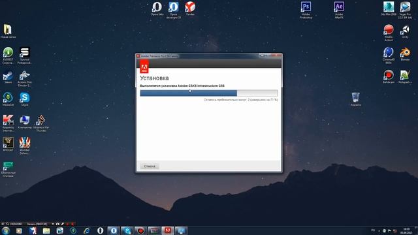Click the system clock in the tray
This screenshot has height=235, width=418.
(x=406, y=230)
